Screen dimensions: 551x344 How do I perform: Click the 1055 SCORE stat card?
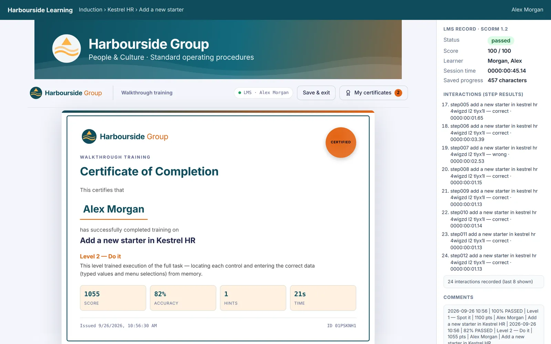pos(113,298)
